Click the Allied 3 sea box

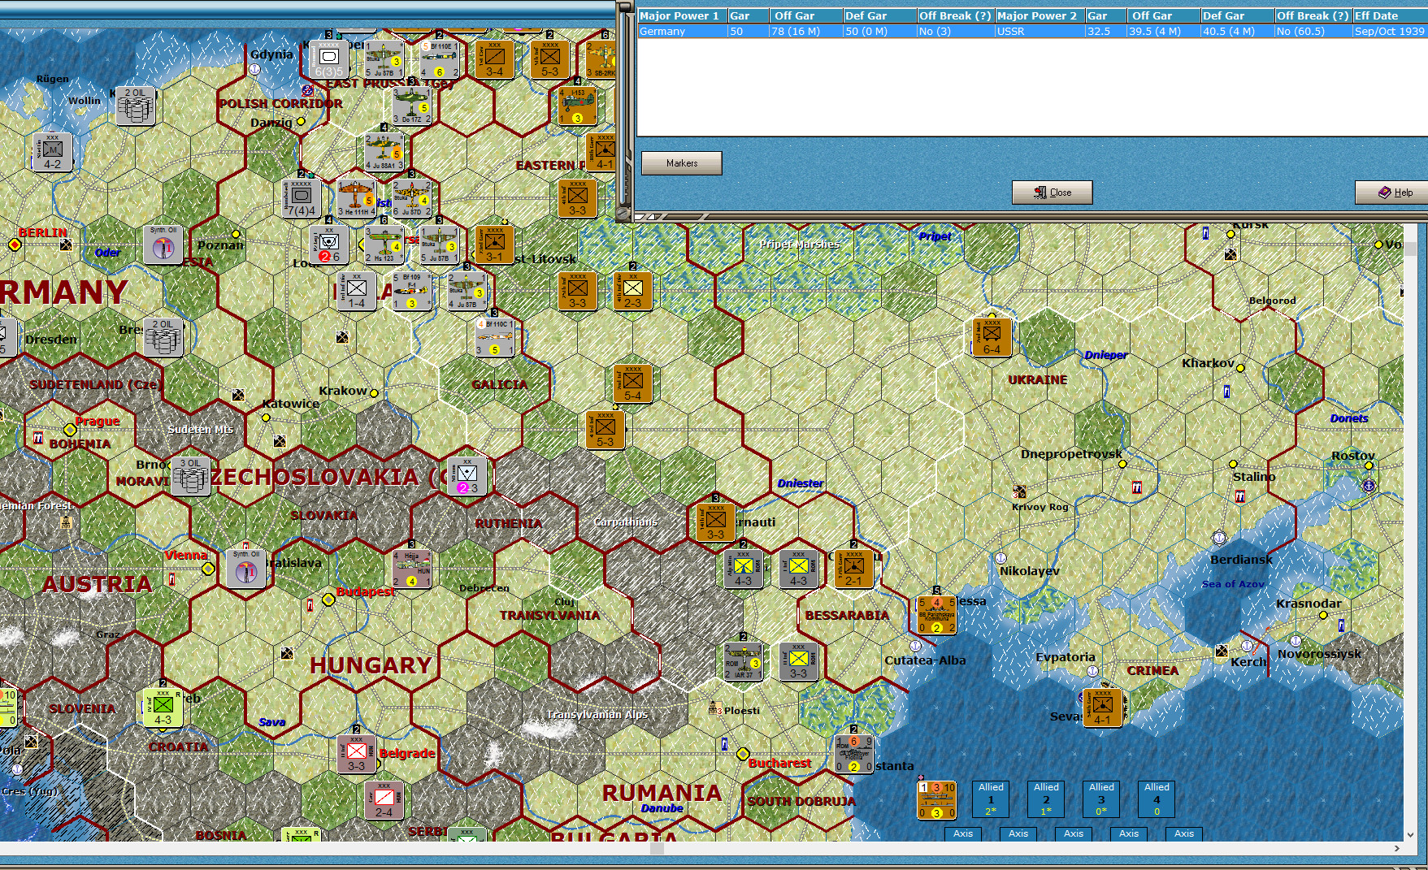[1101, 799]
